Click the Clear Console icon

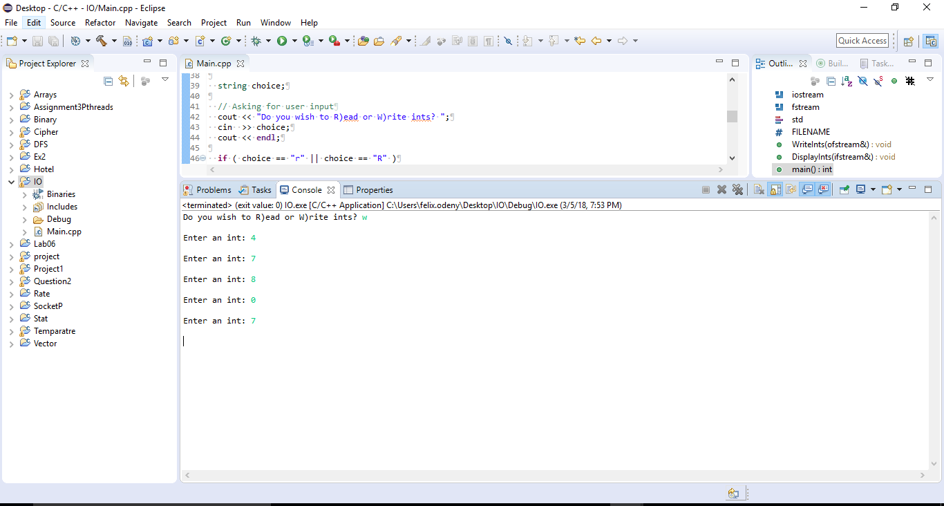(759, 189)
